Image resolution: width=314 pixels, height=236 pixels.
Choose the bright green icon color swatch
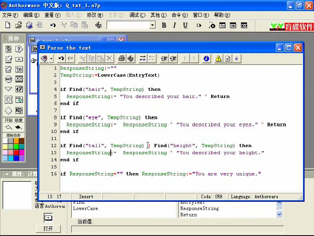[16, 146]
